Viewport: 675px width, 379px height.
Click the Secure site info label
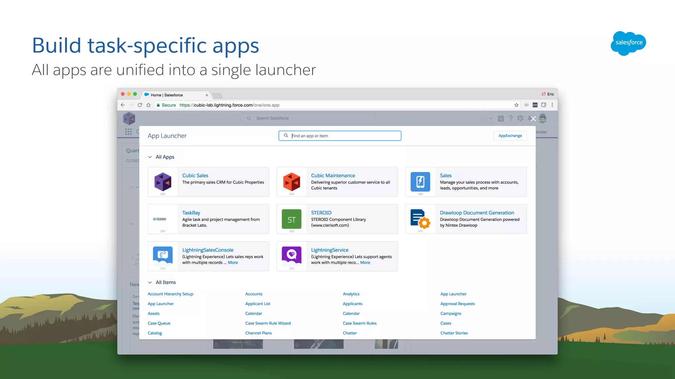[x=166, y=105]
